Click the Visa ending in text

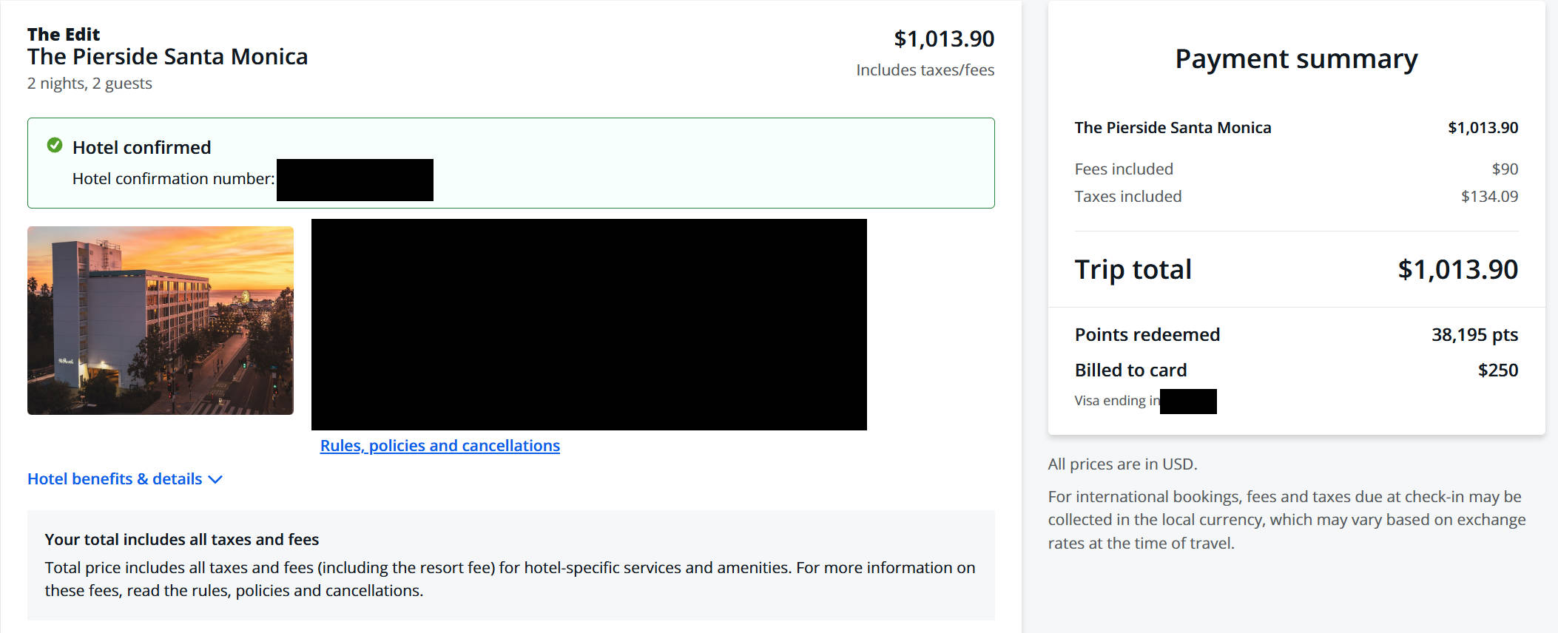pos(1116,401)
